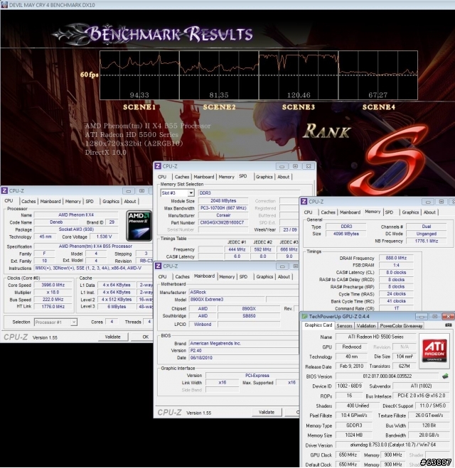Select the Graphics Card tab in GPU-Z
The width and height of the screenshot is (455, 468).
[318, 325]
